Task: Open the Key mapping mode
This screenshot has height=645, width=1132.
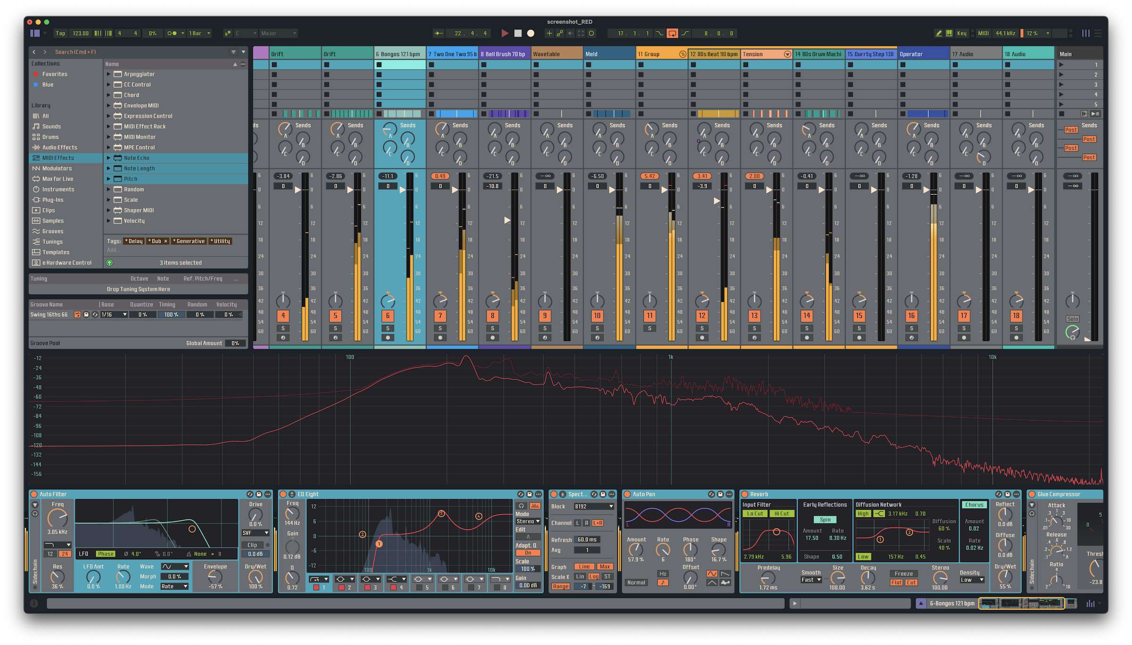Action: point(961,33)
